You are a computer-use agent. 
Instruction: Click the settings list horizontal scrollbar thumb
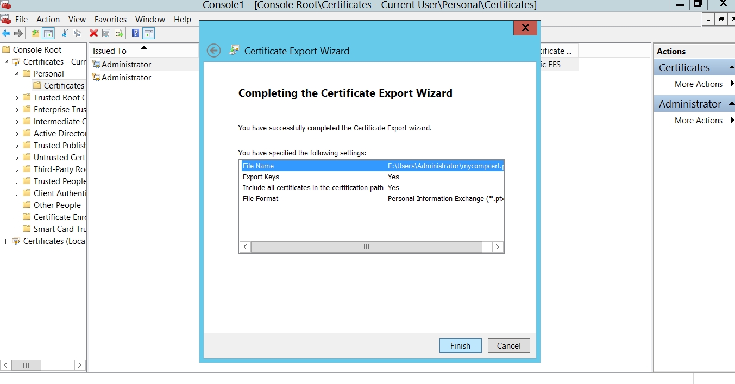[366, 247]
